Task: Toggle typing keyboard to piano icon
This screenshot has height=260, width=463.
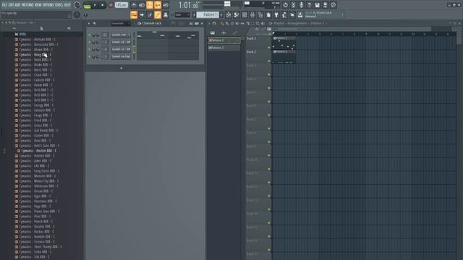Action: [x=134, y=14]
